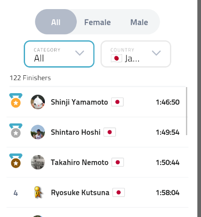
Task: Open Ryosuke Kutsuna's result entry
Action: point(97,192)
